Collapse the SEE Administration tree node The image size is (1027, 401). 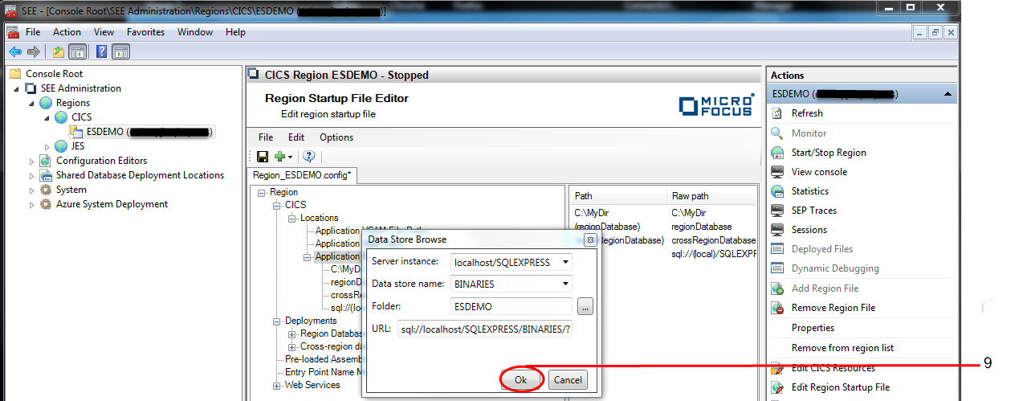(x=17, y=88)
